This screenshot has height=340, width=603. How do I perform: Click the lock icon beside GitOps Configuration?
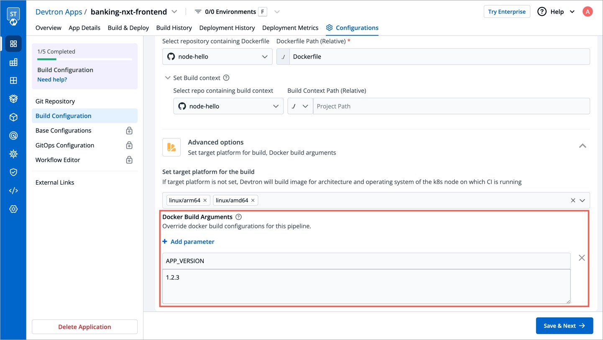(129, 145)
